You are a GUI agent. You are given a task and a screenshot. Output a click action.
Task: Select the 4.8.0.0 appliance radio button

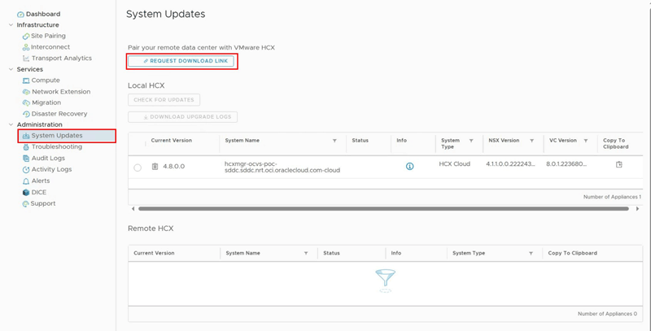click(x=138, y=168)
